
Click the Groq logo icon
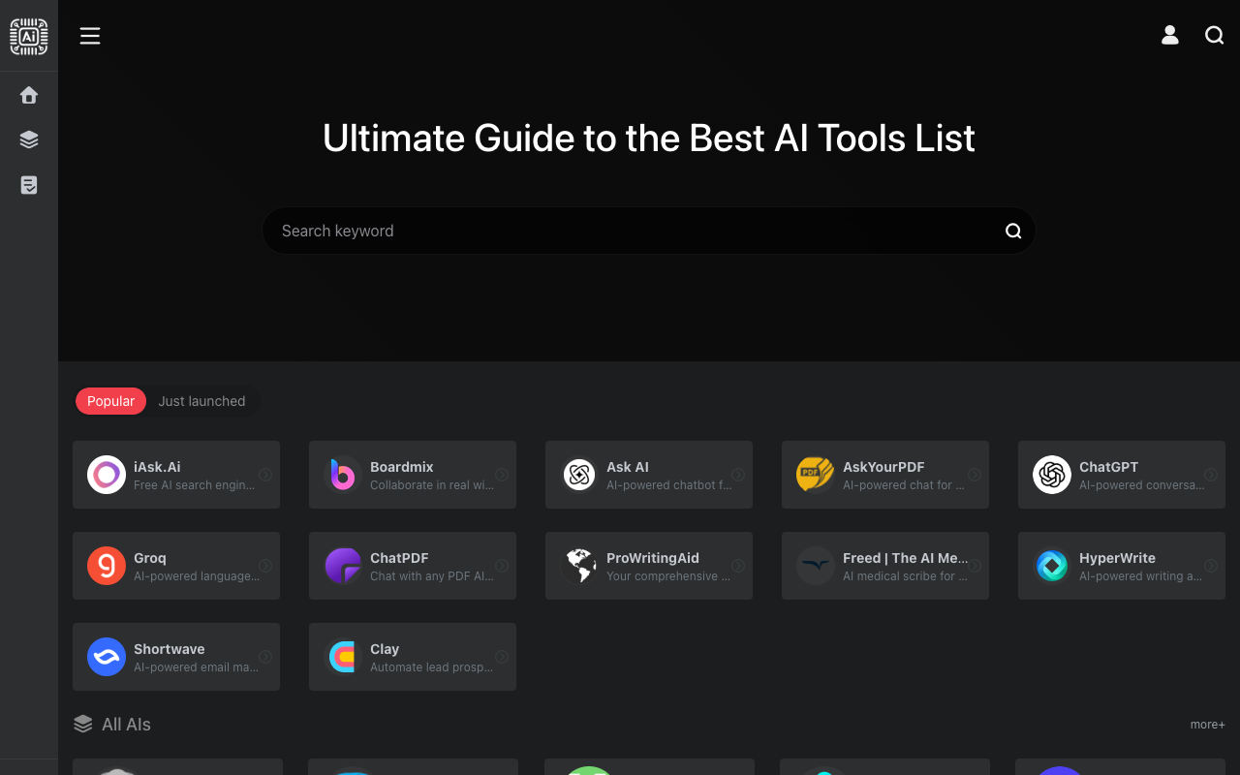pyautogui.click(x=107, y=566)
